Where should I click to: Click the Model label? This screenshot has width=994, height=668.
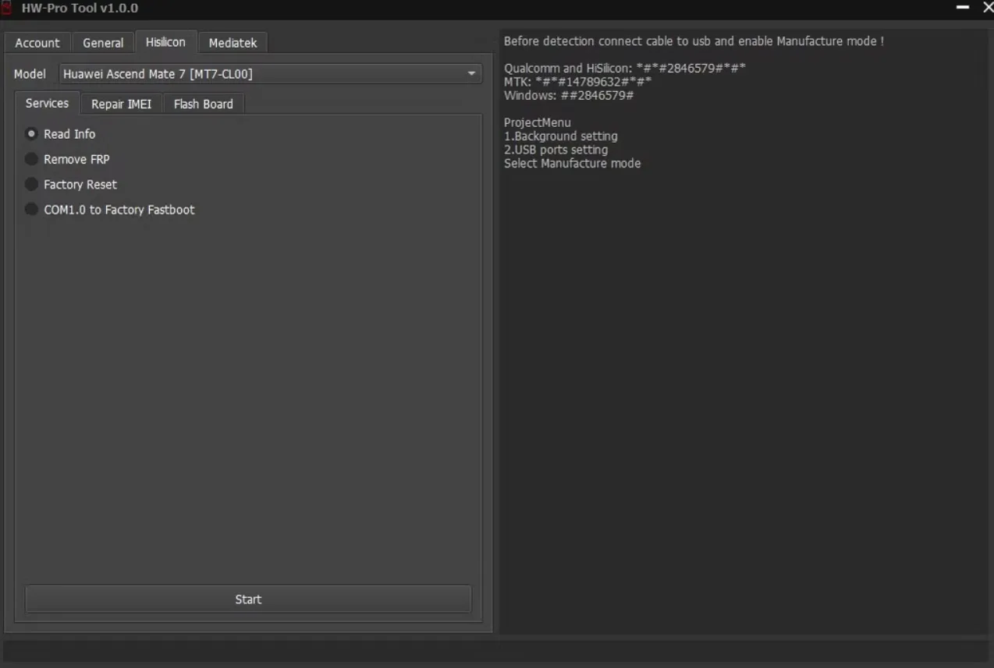30,74
